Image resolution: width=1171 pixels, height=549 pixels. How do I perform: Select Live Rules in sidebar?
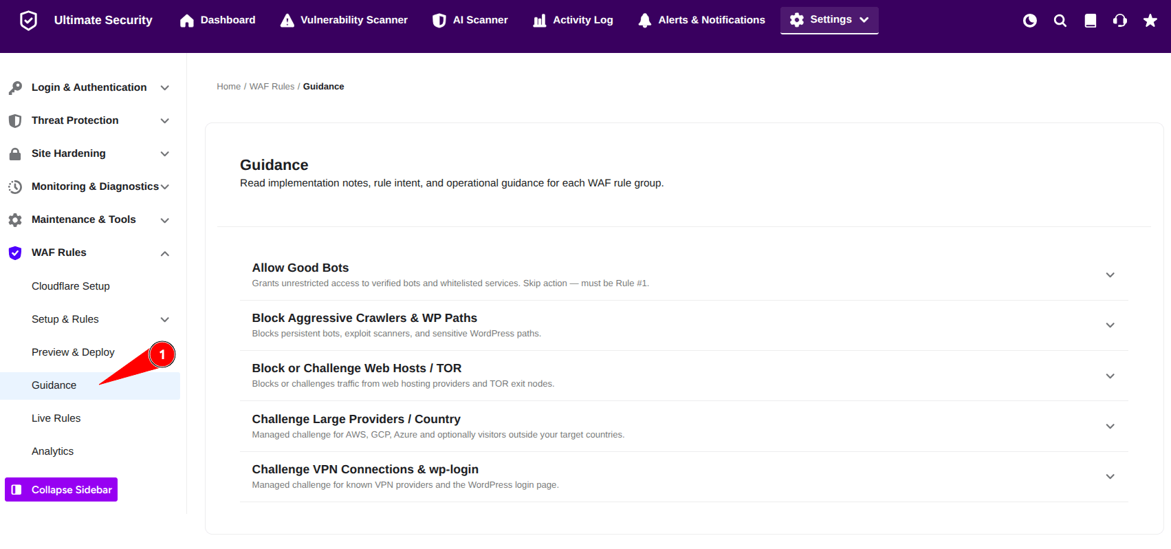(x=56, y=418)
